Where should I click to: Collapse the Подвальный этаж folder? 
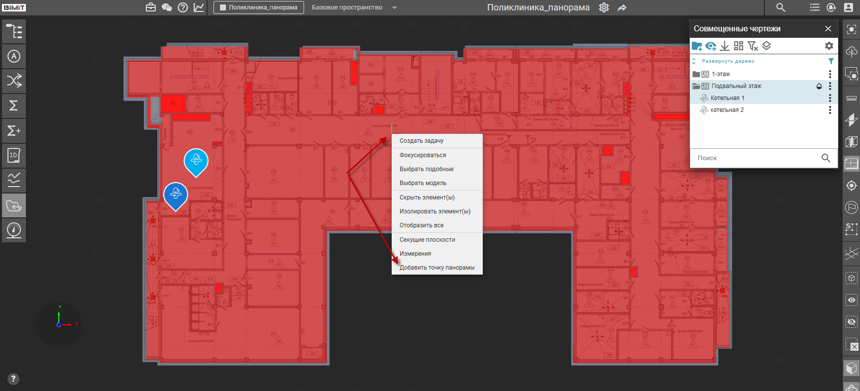696,86
